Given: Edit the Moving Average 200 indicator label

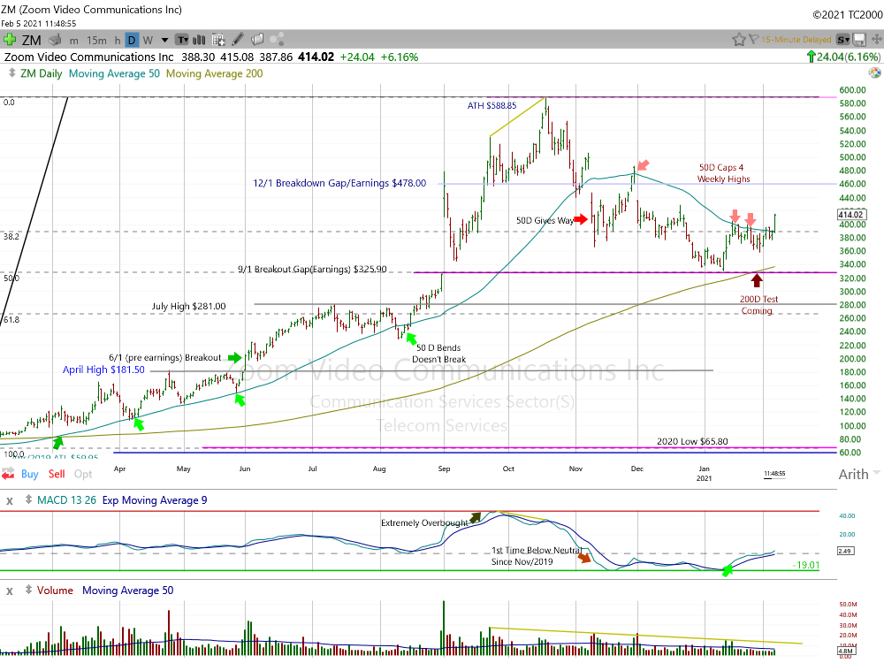Looking at the screenshot, I should (214, 73).
